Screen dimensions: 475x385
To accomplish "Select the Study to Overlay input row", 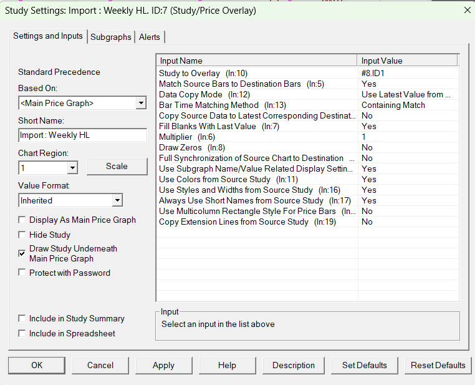I will tap(256, 74).
